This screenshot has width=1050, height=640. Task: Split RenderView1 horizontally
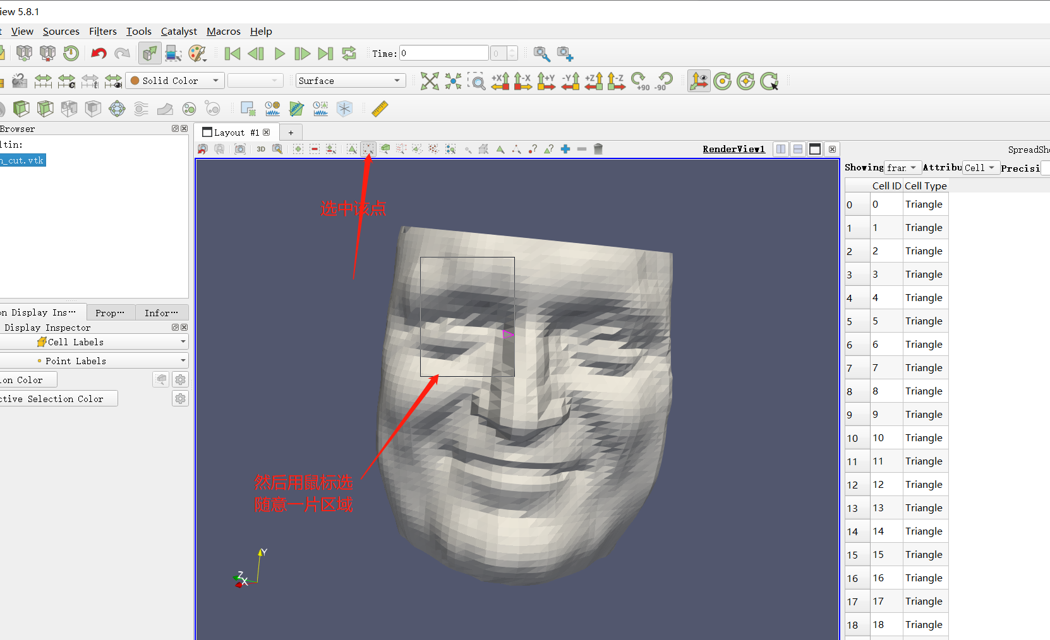point(781,149)
